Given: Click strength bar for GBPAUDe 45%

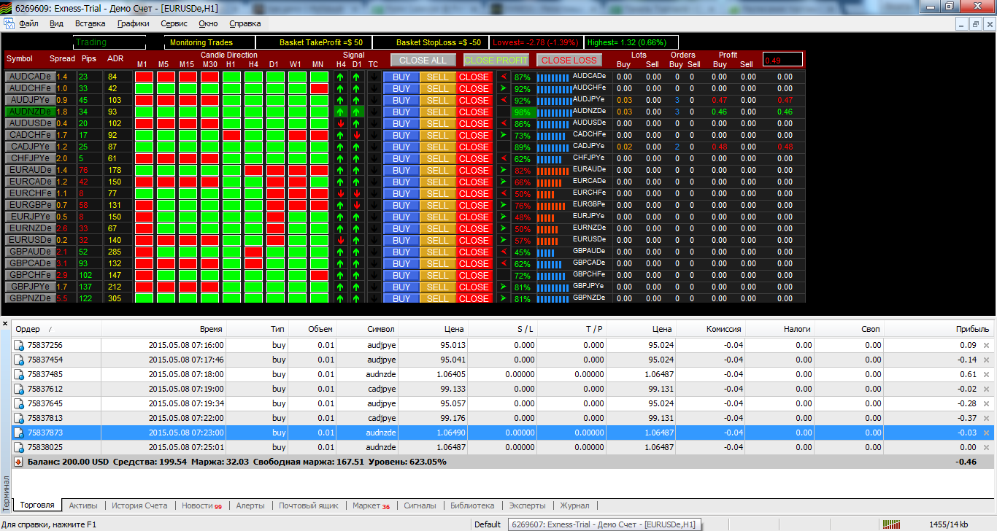Looking at the screenshot, I should [x=546, y=252].
